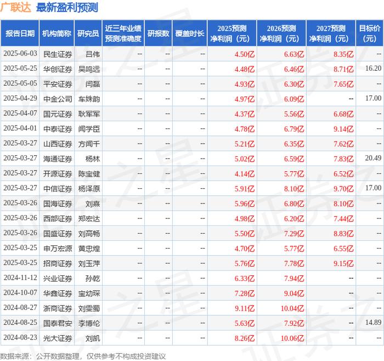Viewport: 384px width, 361px height.
Task: Select the 报告日期 column header
Action: pos(20,33)
